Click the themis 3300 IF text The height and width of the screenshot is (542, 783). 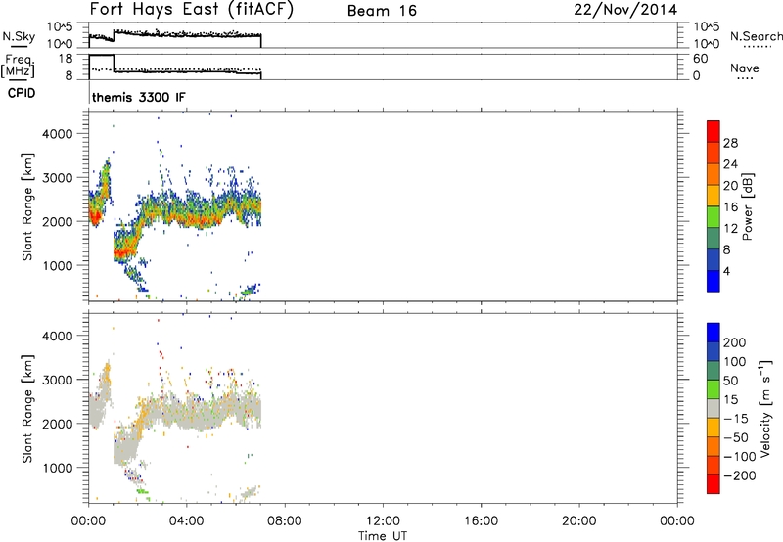138,97
